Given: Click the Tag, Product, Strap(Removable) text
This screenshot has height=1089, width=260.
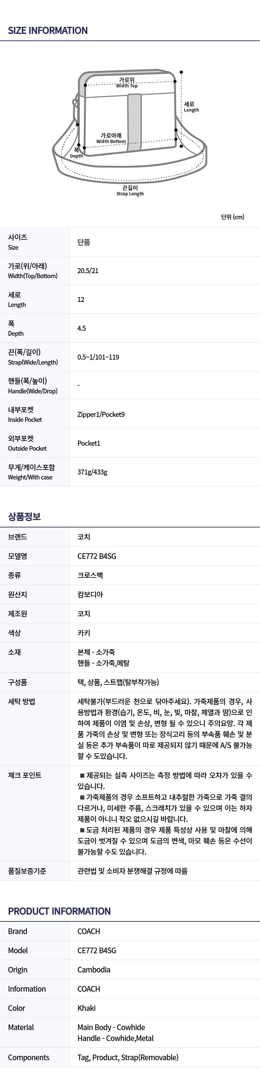Looking at the screenshot, I should pos(128,1057).
